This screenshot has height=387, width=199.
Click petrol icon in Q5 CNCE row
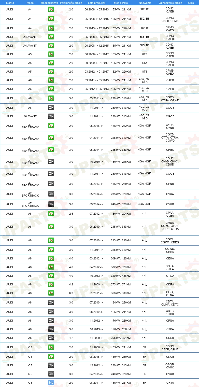pos(51,357)
